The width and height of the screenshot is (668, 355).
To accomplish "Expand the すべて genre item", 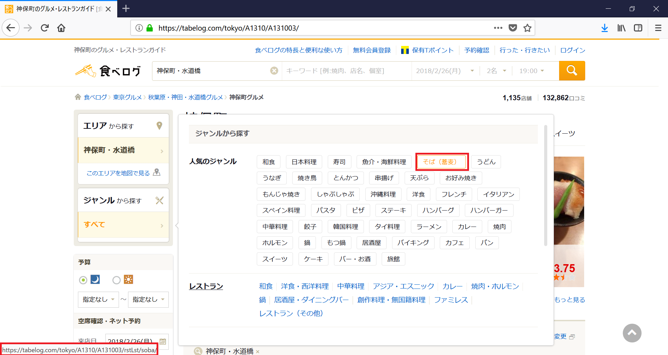I will 124,225.
